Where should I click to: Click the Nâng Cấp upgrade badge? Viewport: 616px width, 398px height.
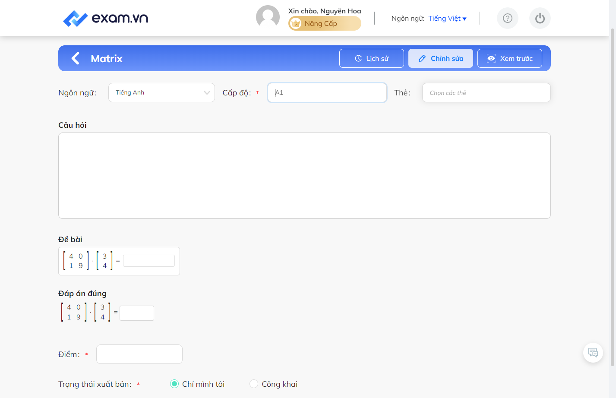[x=325, y=23]
